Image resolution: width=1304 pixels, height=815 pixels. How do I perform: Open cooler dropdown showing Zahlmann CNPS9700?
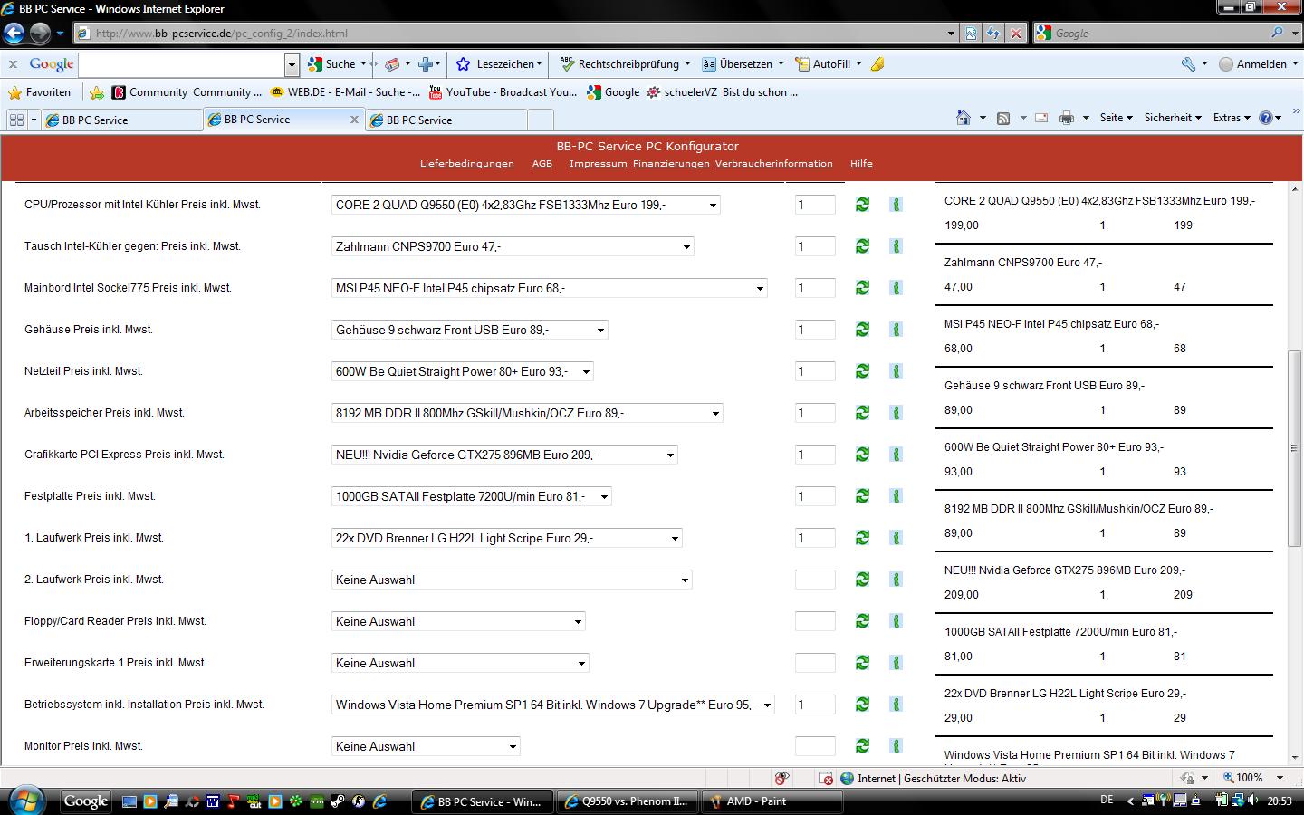[513, 246]
